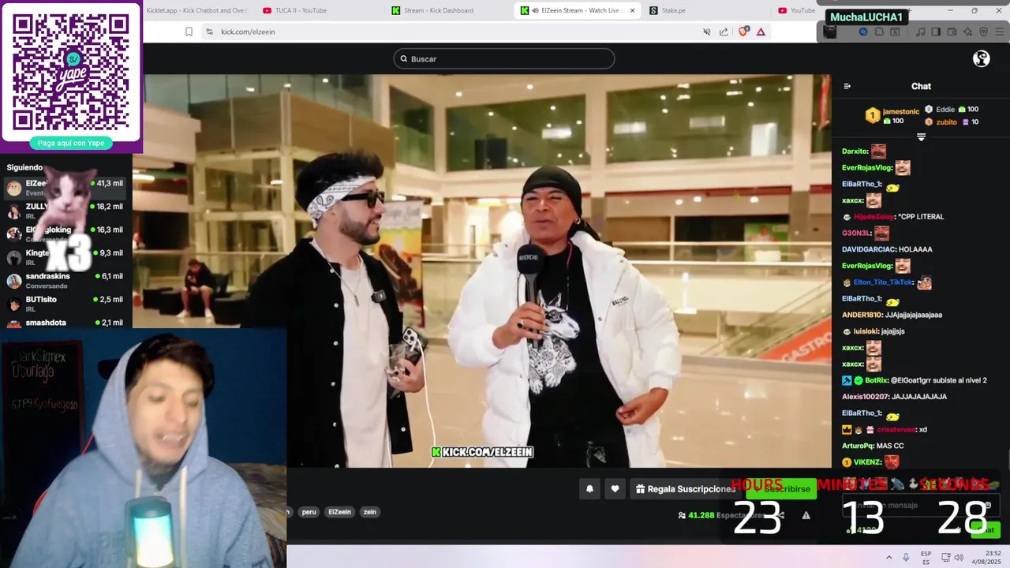
Task: Click the muted tab audio icon
Action: (x=707, y=32)
